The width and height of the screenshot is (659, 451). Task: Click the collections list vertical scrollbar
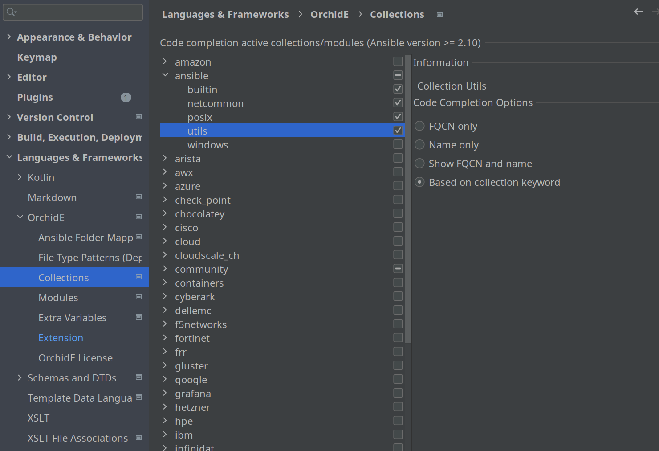pyautogui.click(x=408, y=199)
